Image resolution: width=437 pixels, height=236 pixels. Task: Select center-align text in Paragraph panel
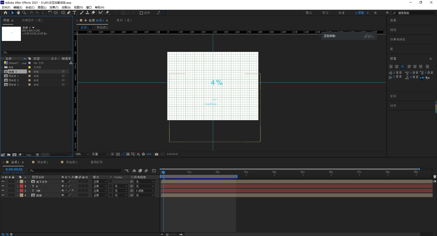[x=396, y=66]
